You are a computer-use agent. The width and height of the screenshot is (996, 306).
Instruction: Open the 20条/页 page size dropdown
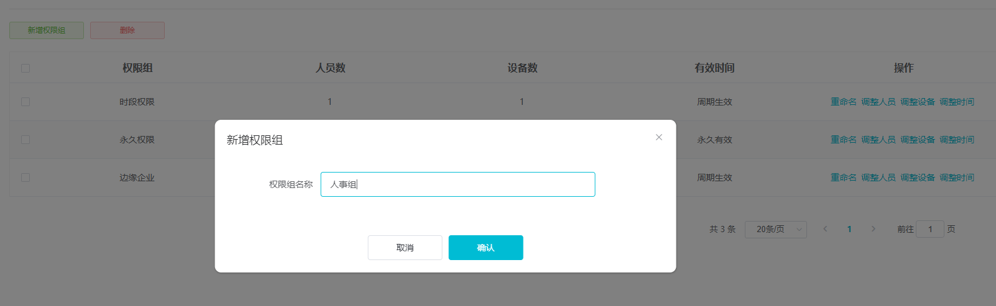(776, 230)
